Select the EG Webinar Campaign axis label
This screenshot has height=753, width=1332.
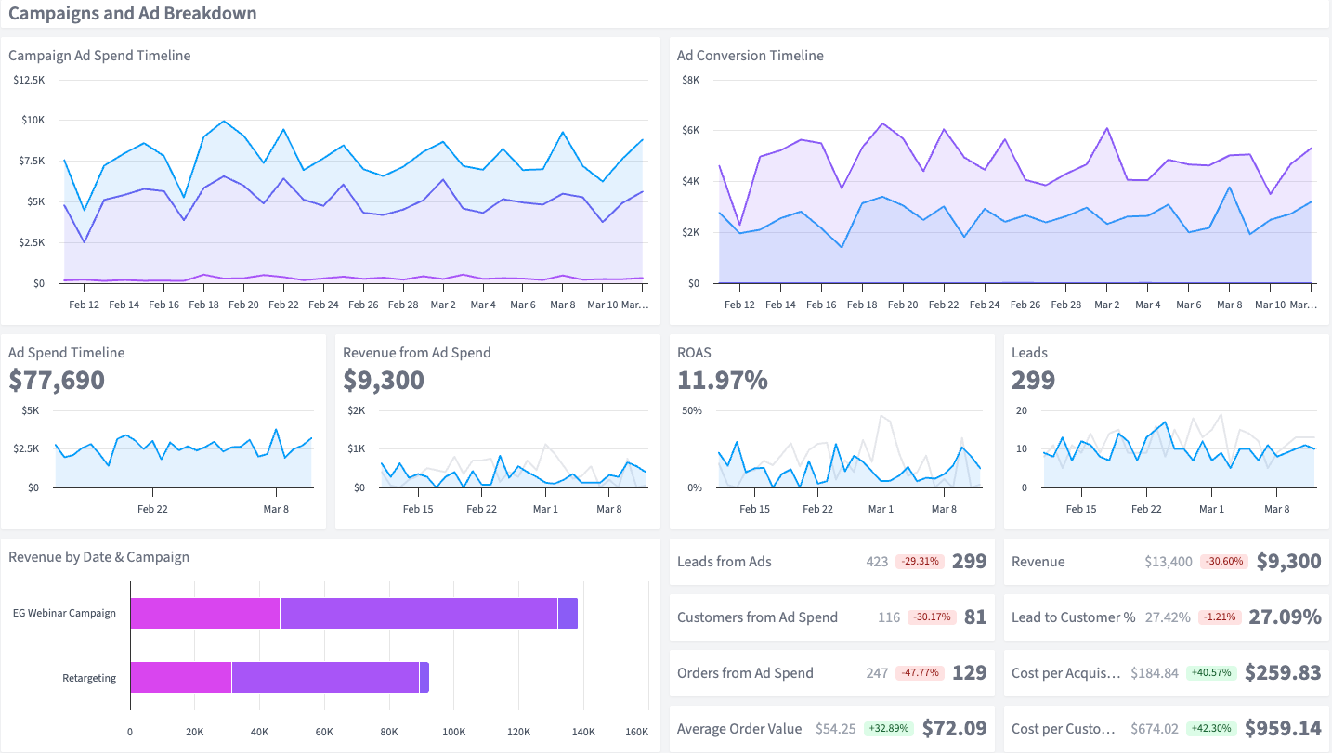pos(64,613)
